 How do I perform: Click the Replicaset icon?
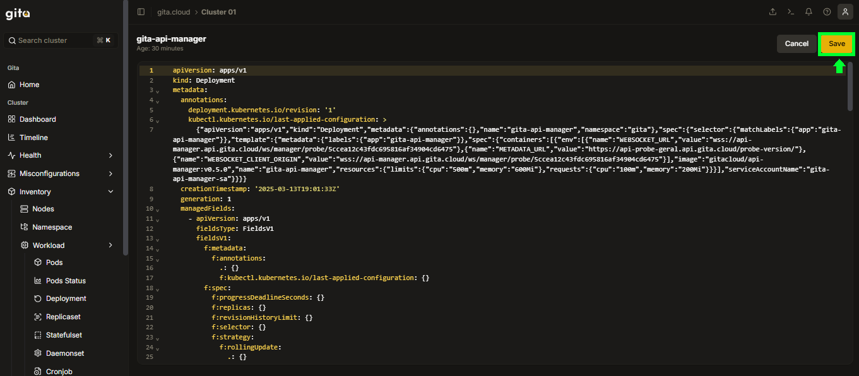(x=38, y=317)
